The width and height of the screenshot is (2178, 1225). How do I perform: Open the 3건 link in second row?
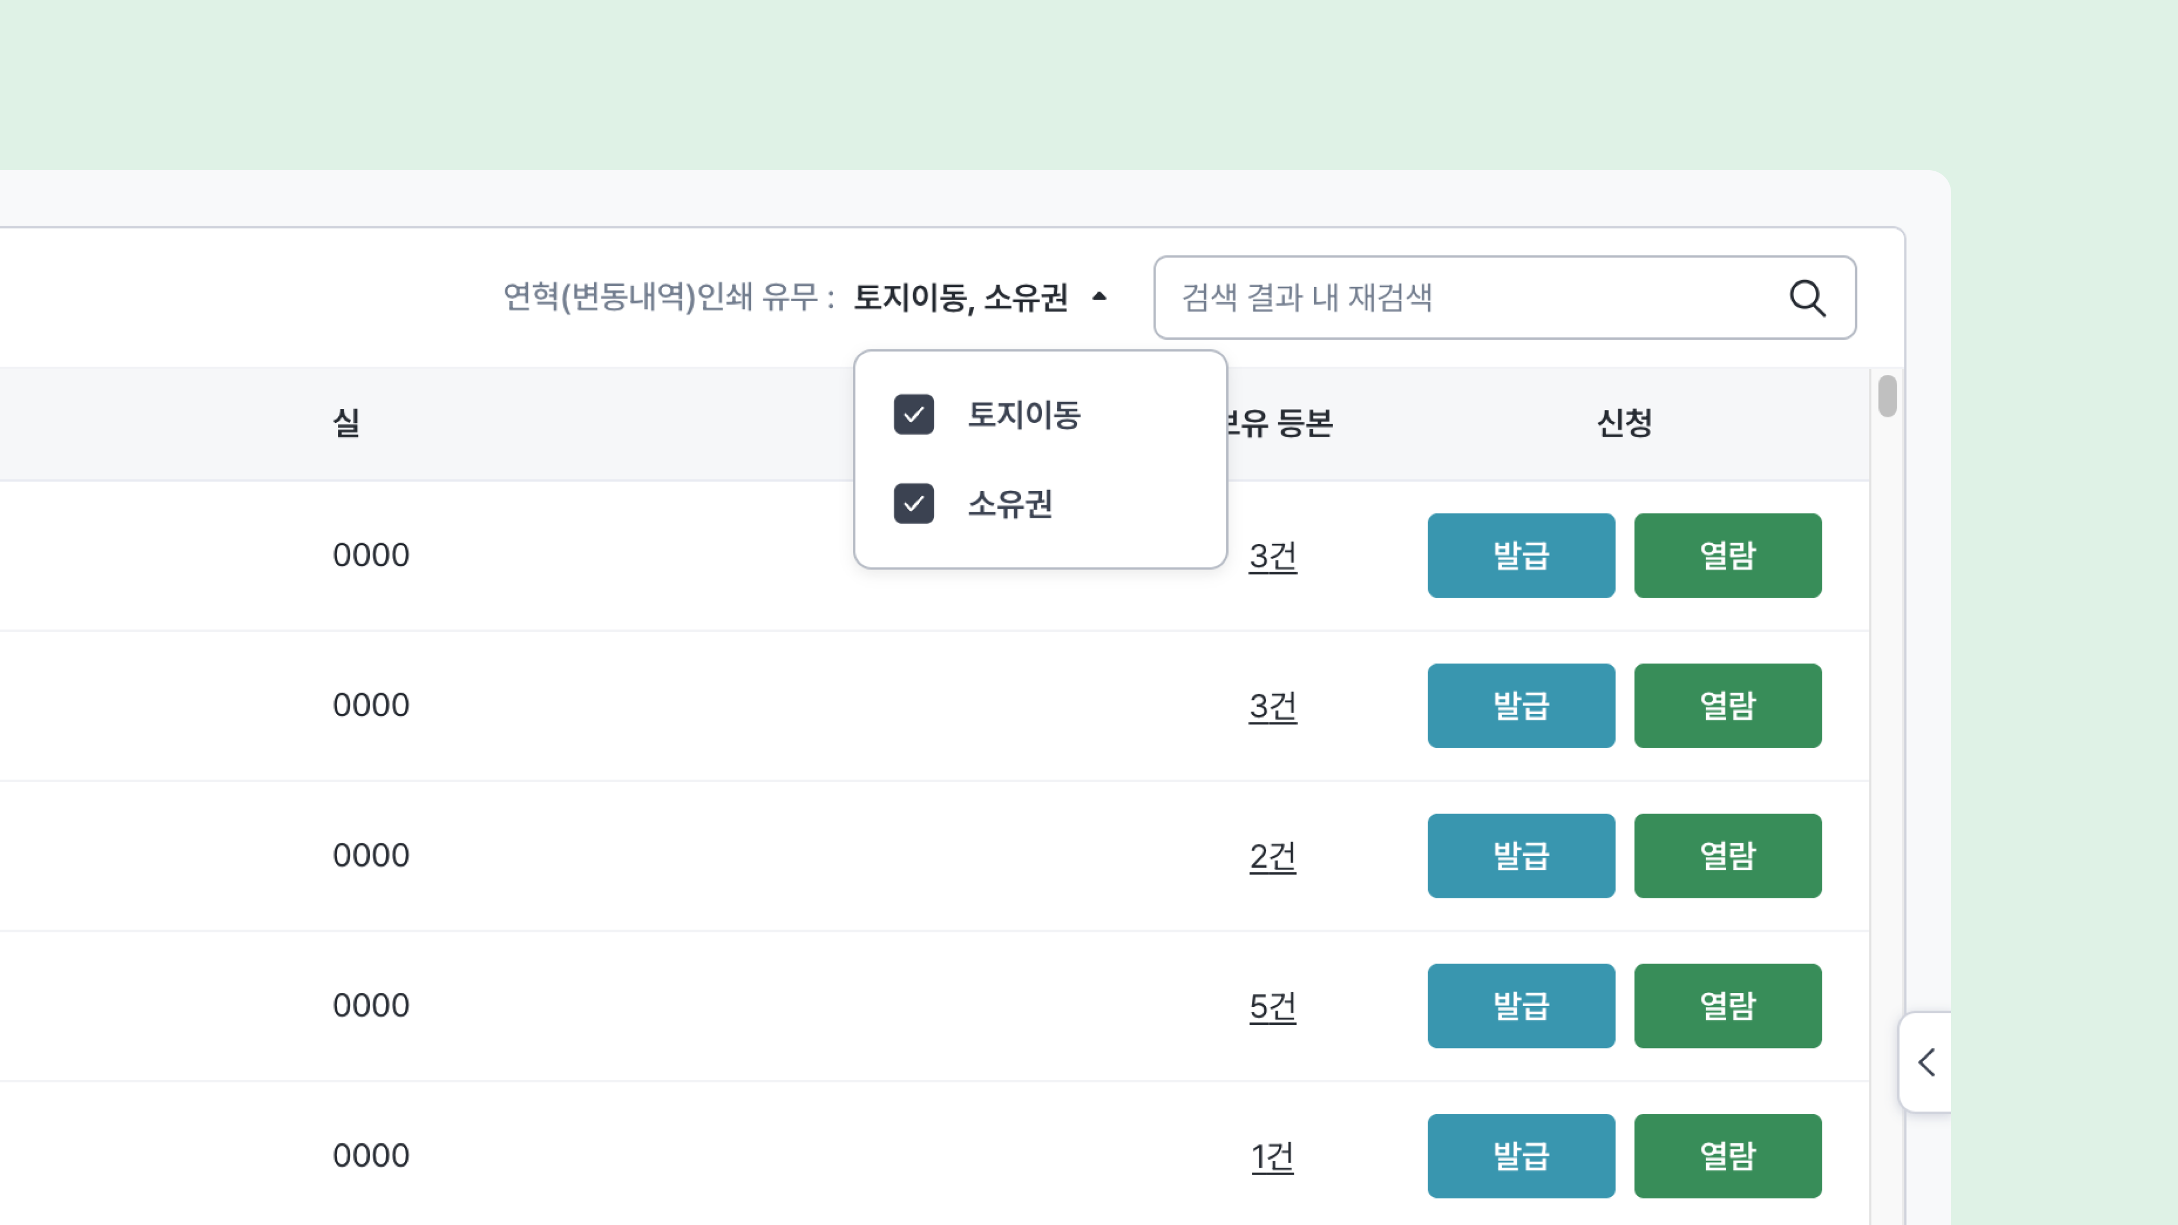tap(1272, 706)
